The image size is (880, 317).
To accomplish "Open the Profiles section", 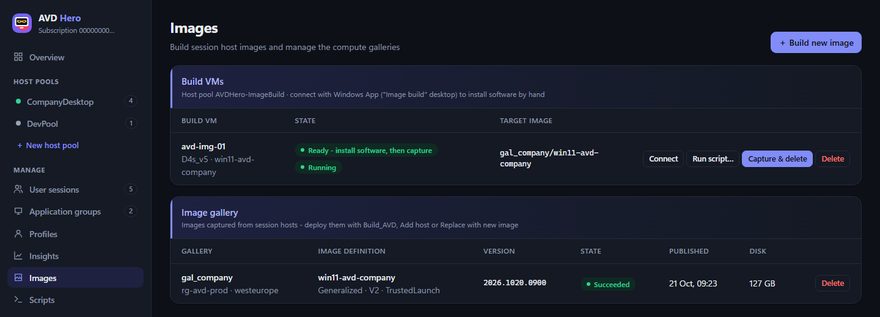I will (x=75, y=234).
